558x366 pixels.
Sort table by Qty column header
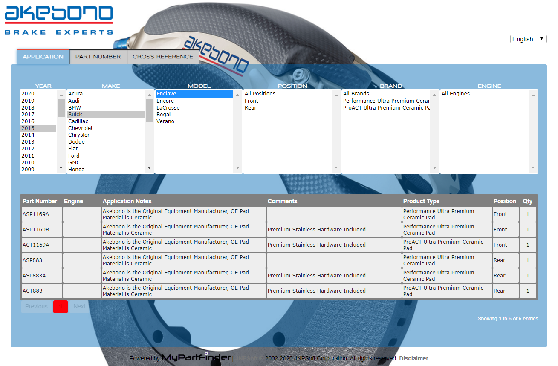coord(528,201)
